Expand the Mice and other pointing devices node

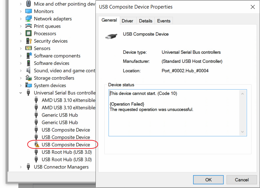point(20,4)
